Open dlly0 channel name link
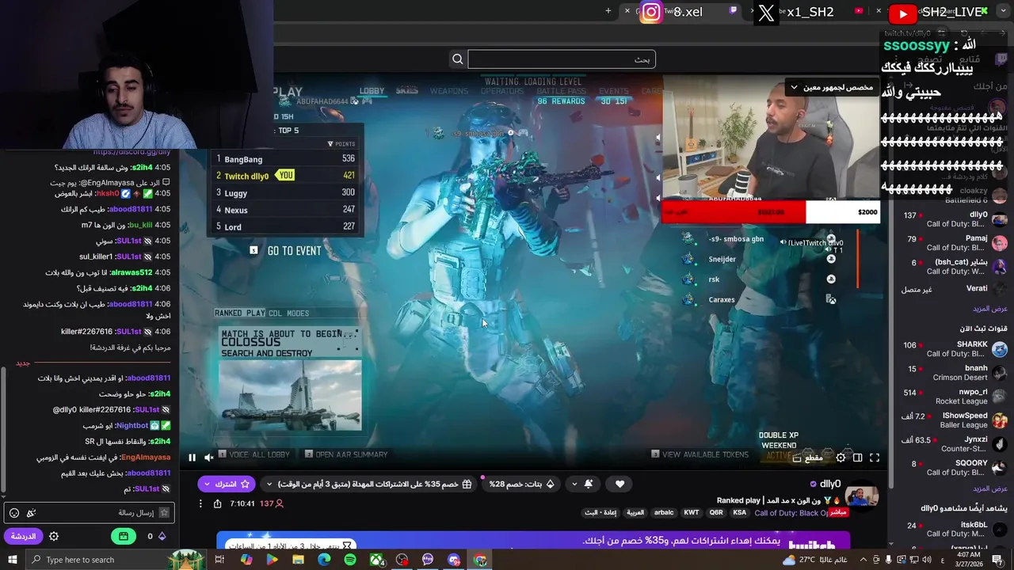The height and width of the screenshot is (570, 1014). pos(829,484)
